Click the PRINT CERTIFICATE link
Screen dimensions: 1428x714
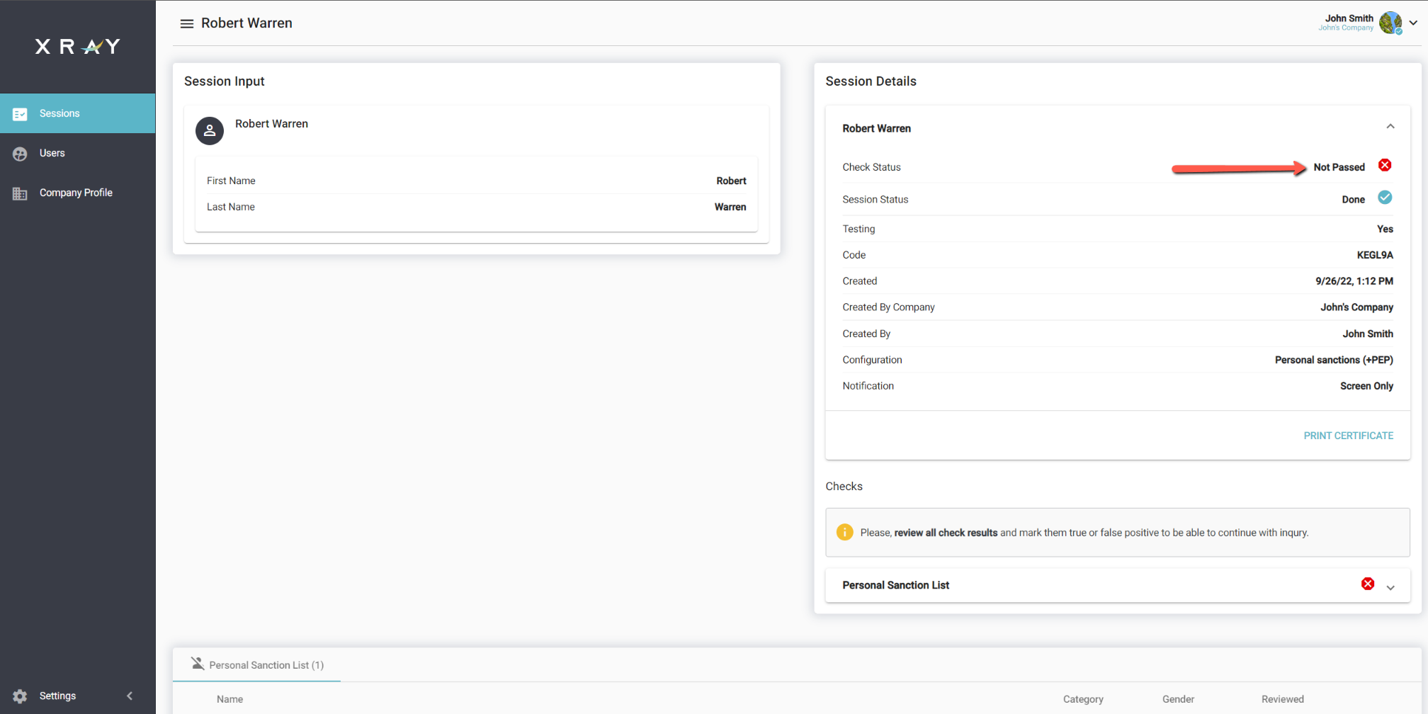1348,436
